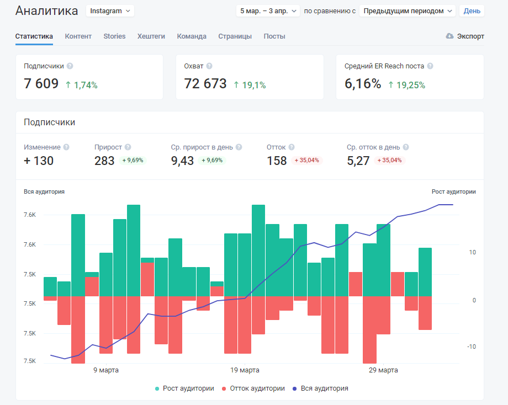Viewport: 508px width, 405px height.
Task: Click help icon beside Средний ER Reach поста
Action: (x=430, y=66)
